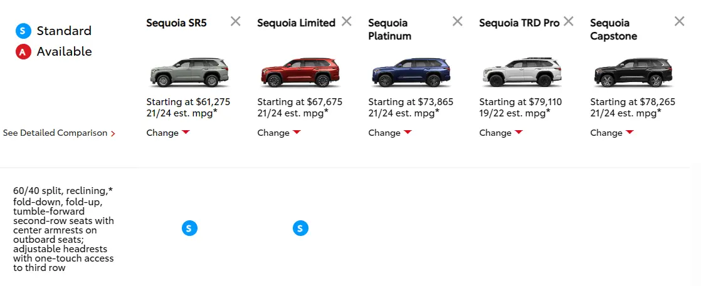The width and height of the screenshot is (701, 286).
Task: Remove Sequoia SR5 from the comparison
Action: pyautogui.click(x=236, y=21)
